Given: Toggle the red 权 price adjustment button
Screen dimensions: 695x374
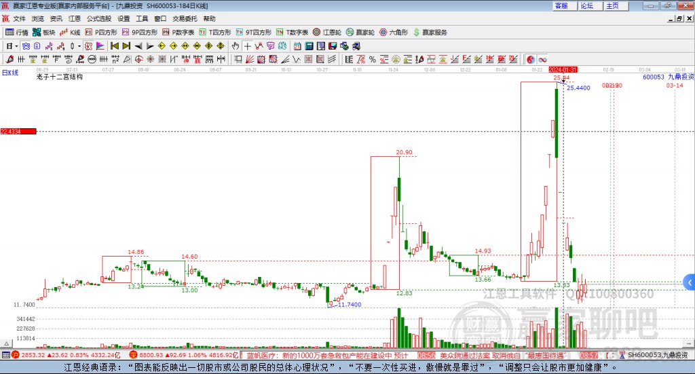Looking at the screenshot, I should (88, 46).
